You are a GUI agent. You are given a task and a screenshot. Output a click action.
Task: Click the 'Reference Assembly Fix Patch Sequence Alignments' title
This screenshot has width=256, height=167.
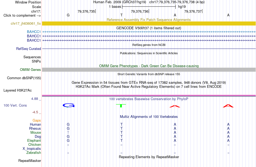pyautogui.click(x=148, y=20)
